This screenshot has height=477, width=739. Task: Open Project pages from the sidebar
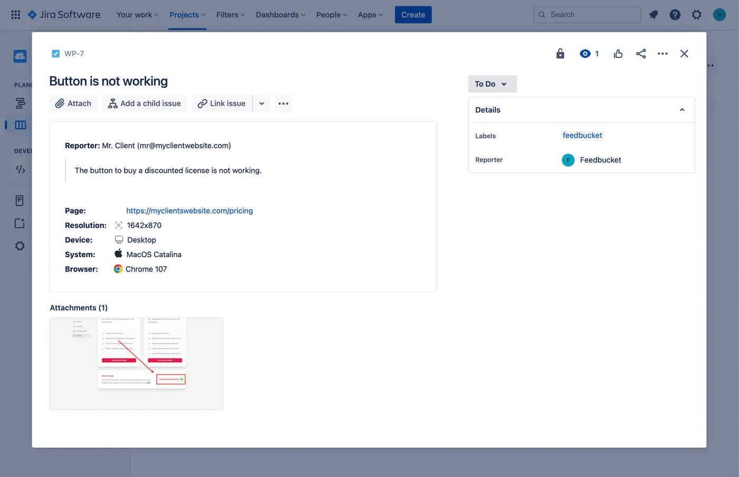coord(20,200)
